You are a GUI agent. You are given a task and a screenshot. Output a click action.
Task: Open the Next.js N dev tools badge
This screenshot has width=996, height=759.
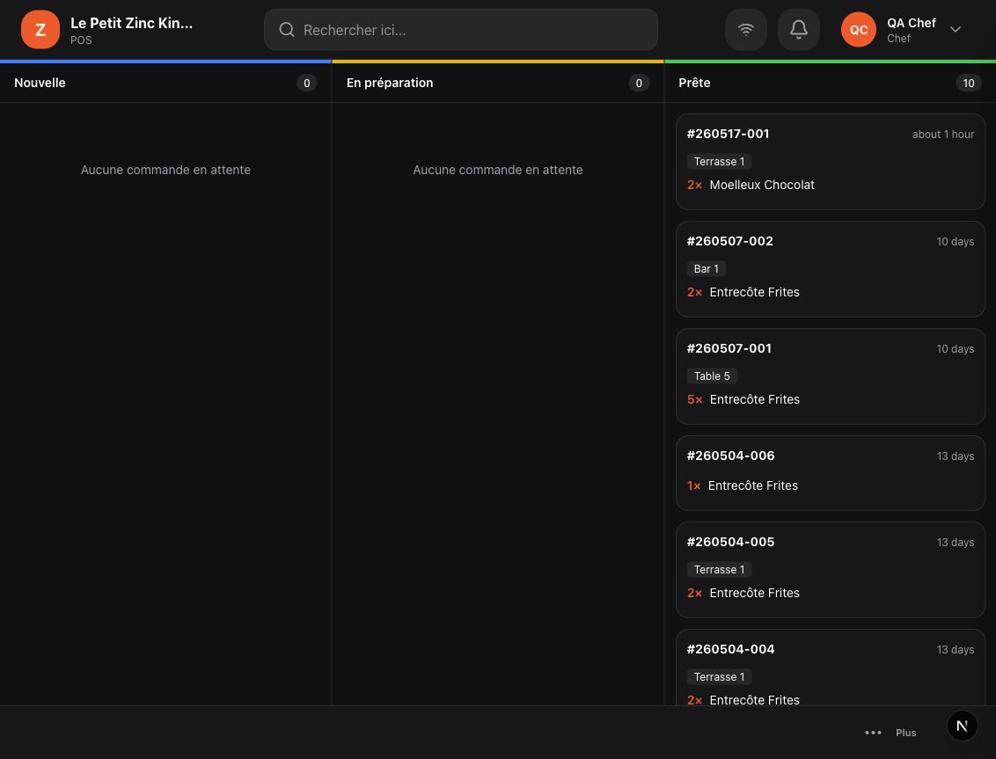pyautogui.click(x=962, y=726)
